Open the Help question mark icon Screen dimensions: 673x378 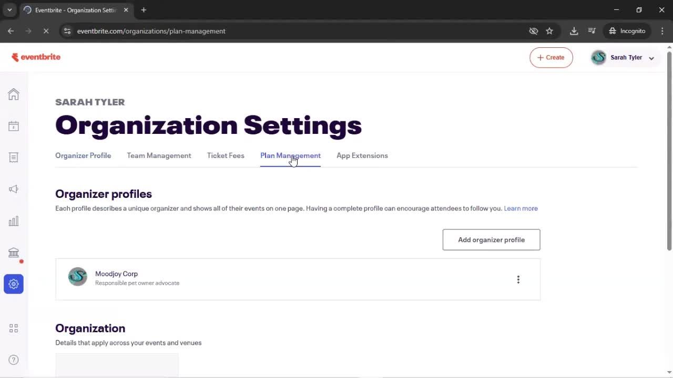(x=14, y=360)
